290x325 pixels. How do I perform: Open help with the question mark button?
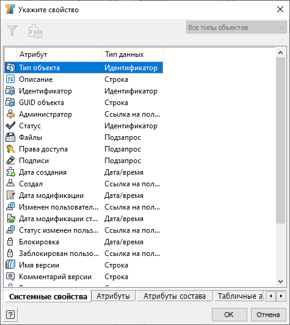(x=10, y=315)
